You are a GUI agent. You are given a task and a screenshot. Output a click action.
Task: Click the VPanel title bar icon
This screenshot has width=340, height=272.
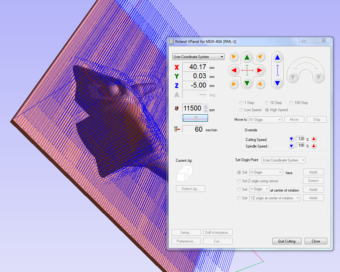click(171, 41)
